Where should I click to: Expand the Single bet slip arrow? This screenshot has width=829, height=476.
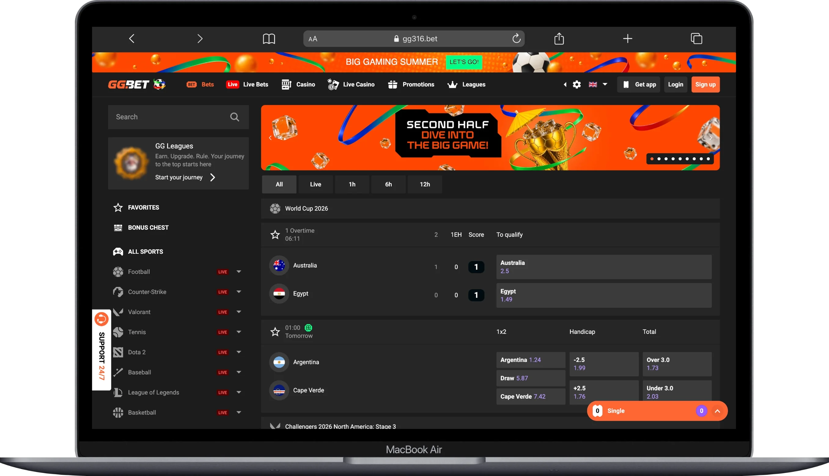pyautogui.click(x=717, y=411)
